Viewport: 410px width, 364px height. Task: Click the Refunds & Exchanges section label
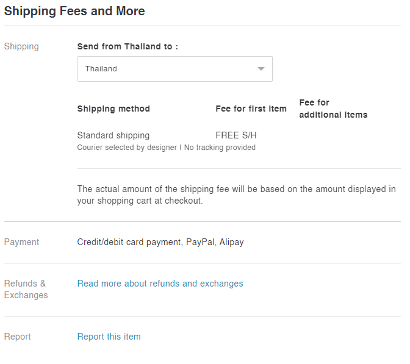[26, 289]
